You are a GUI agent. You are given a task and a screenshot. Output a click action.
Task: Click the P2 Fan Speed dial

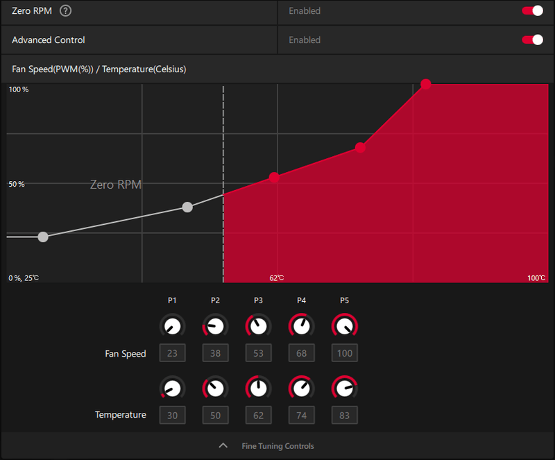tap(215, 326)
